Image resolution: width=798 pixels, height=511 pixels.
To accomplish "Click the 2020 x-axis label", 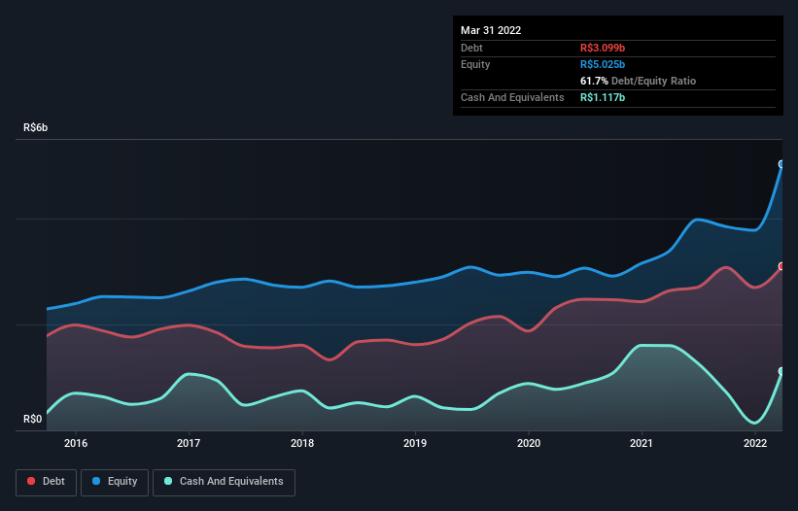I will 529,443.
